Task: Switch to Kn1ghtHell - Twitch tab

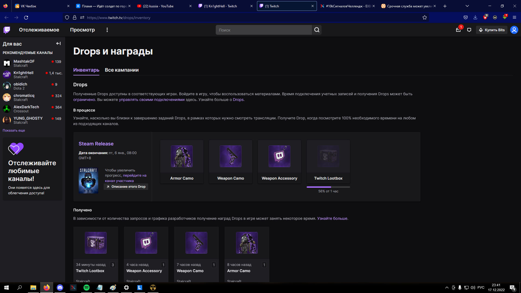Action: [x=225, y=6]
